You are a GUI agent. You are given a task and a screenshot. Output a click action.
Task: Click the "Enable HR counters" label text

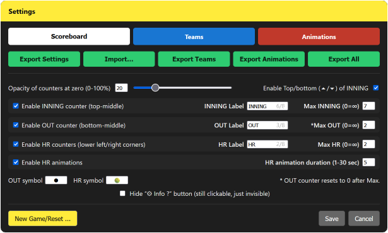(83, 145)
